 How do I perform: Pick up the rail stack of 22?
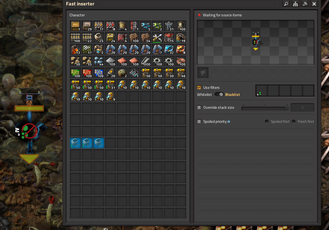(x=87, y=38)
